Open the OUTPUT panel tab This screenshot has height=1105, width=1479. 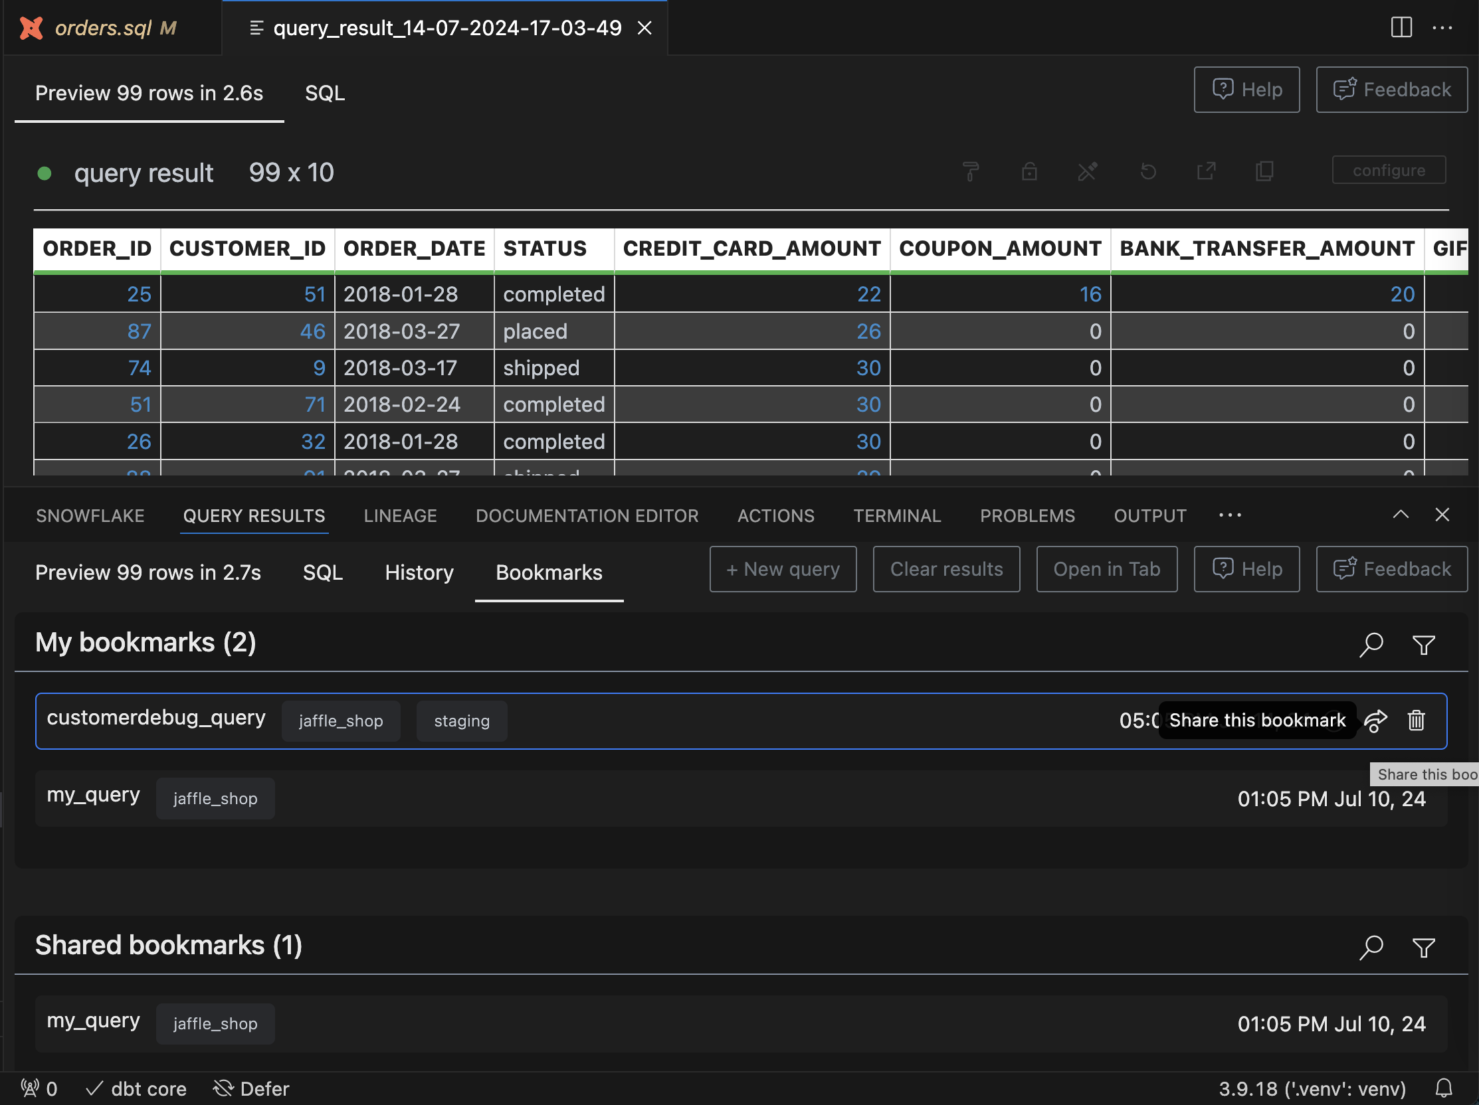tap(1149, 515)
